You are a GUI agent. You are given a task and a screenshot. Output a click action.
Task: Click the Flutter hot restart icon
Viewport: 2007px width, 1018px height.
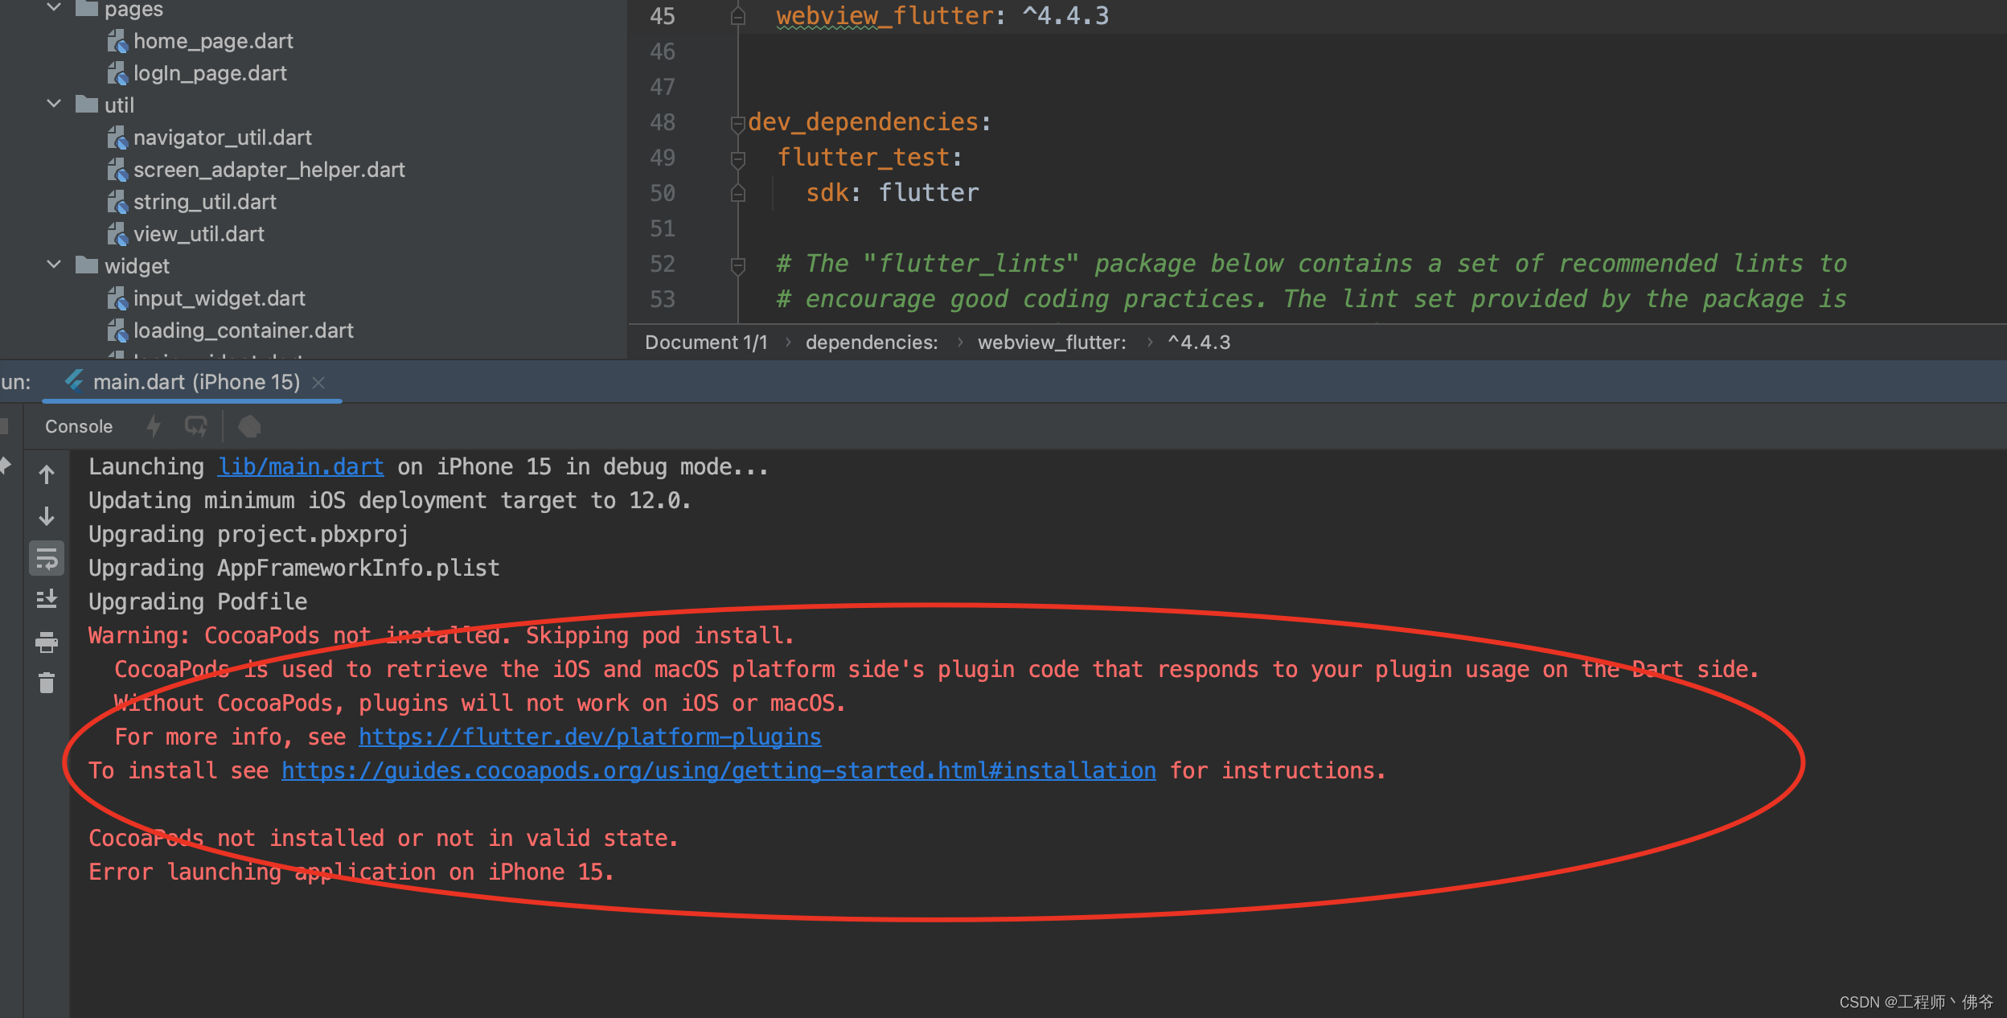(195, 426)
